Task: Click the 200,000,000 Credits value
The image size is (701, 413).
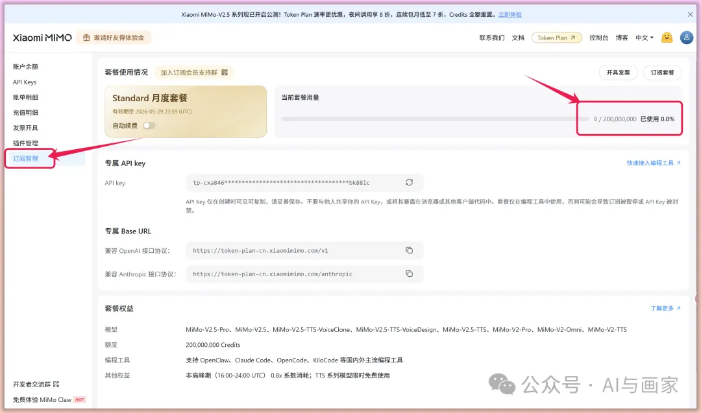Action: click(213, 345)
